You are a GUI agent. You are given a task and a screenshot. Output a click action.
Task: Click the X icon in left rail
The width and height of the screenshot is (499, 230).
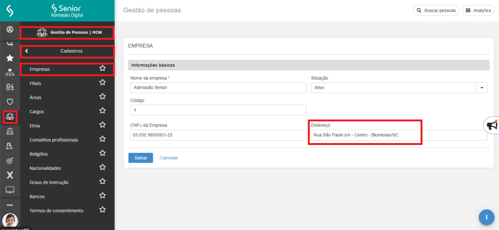click(10, 175)
